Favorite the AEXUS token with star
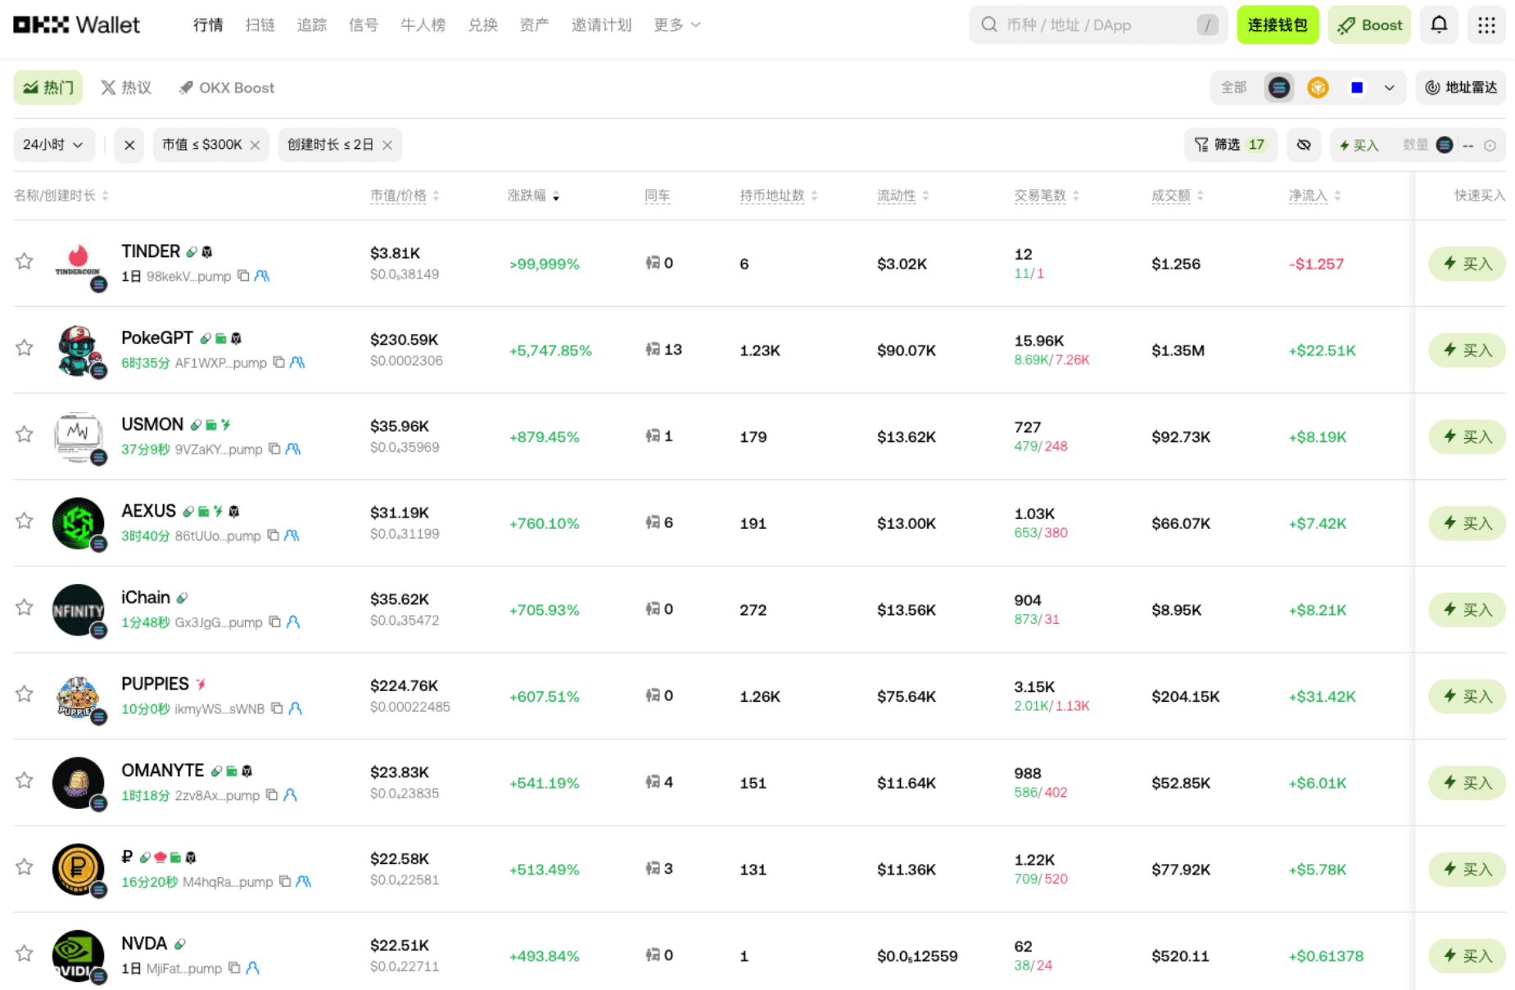This screenshot has height=990, width=1515. pos(25,522)
